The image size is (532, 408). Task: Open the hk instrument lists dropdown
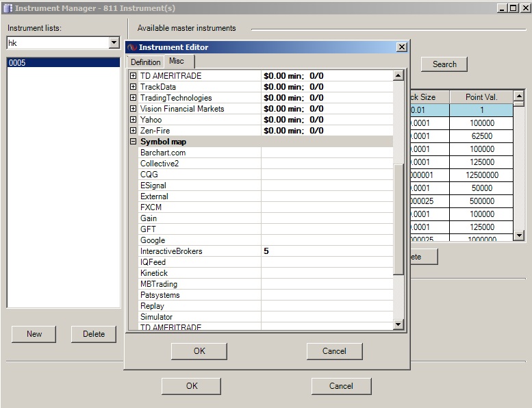pyautogui.click(x=114, y=42)
